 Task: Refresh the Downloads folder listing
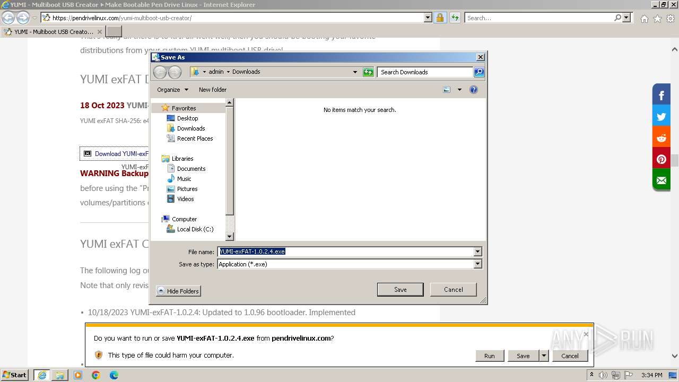(x=368, y=72)
